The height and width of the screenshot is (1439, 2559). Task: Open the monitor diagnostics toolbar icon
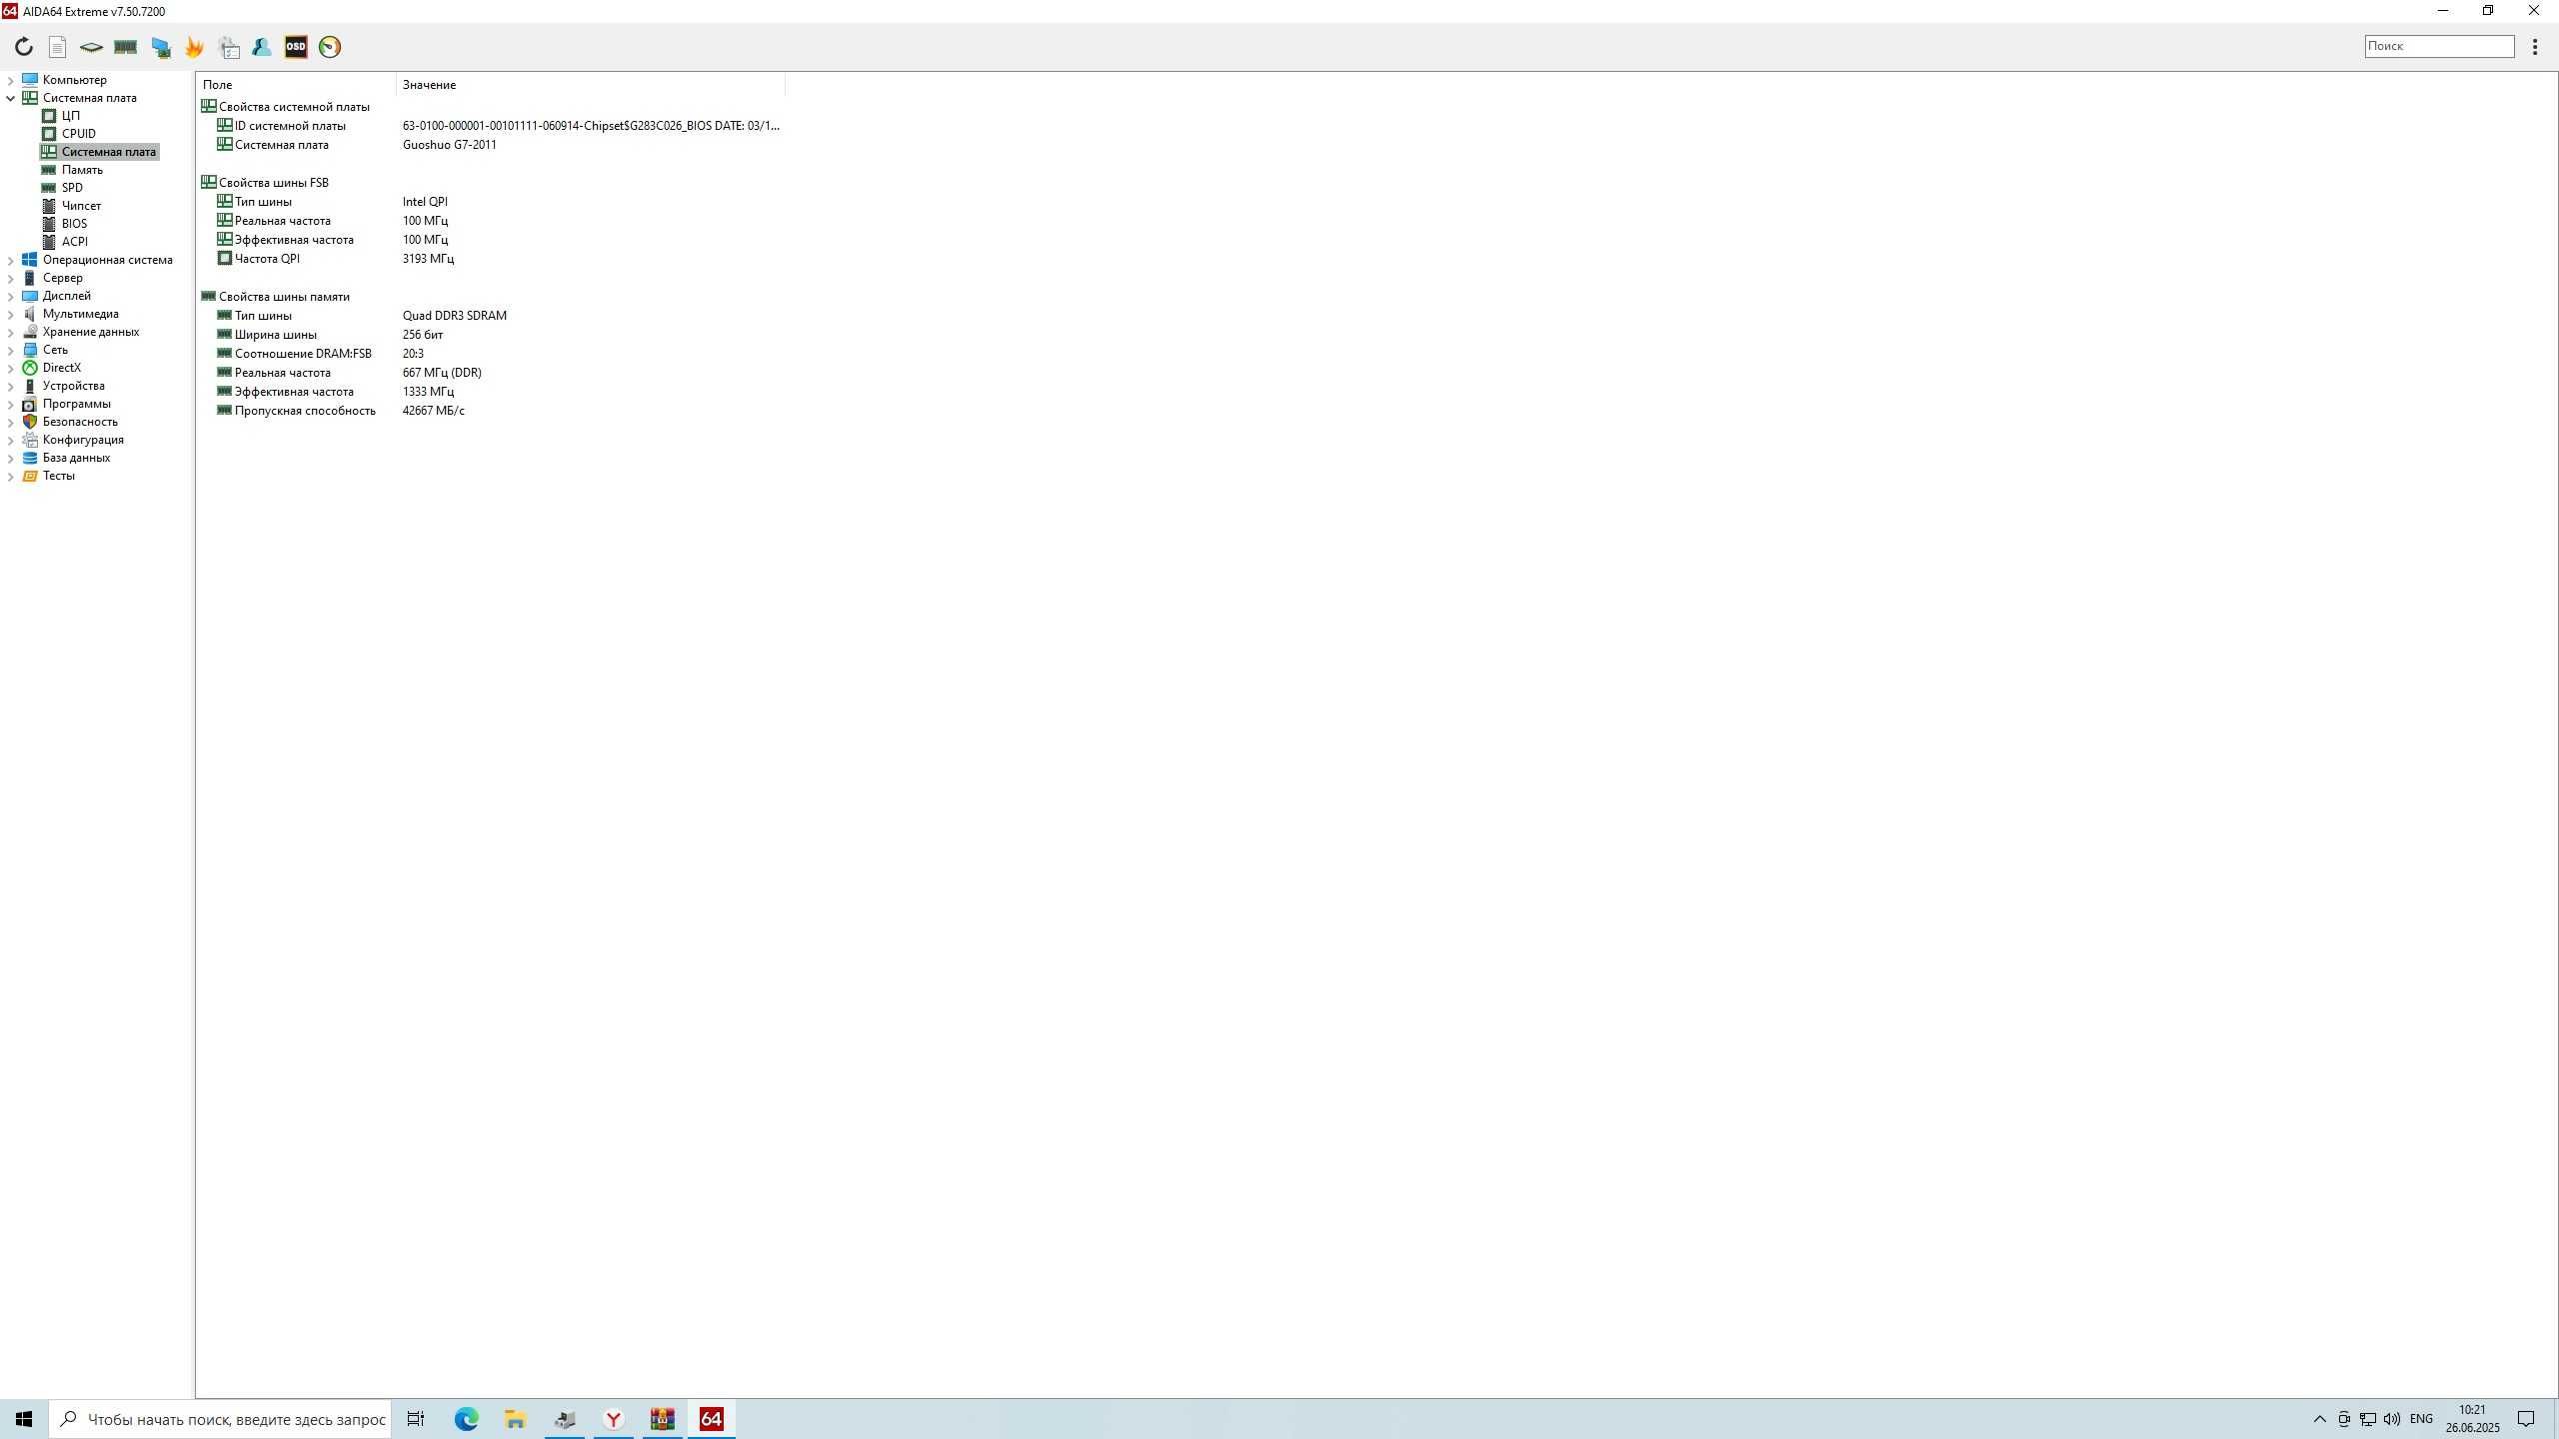[x=160, y=47]
